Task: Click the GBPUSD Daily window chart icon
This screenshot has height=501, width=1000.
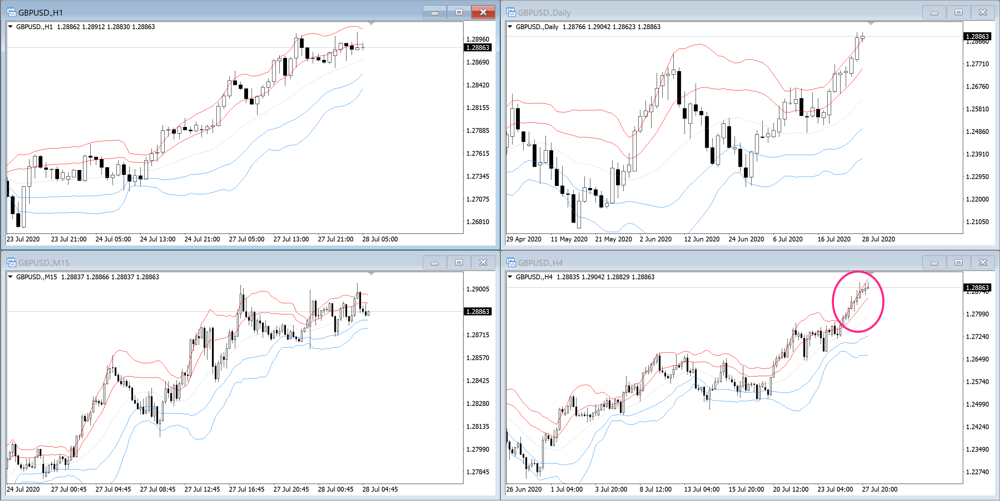Action: [x=511, y=12]
